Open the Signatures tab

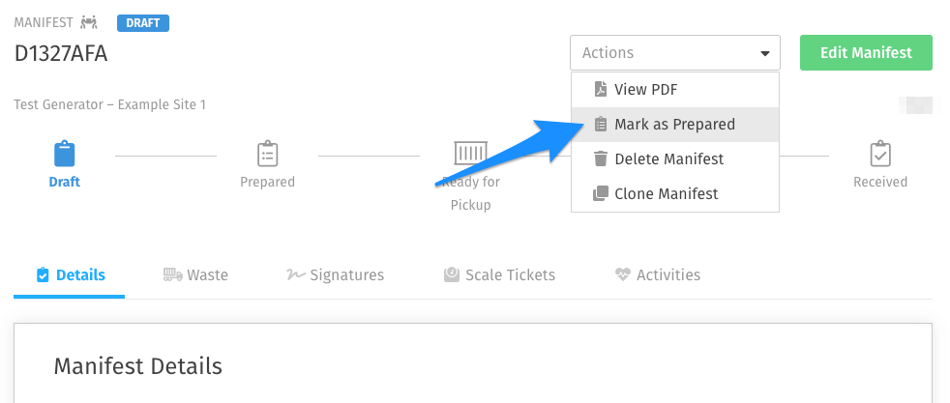(x=335, y=275)
